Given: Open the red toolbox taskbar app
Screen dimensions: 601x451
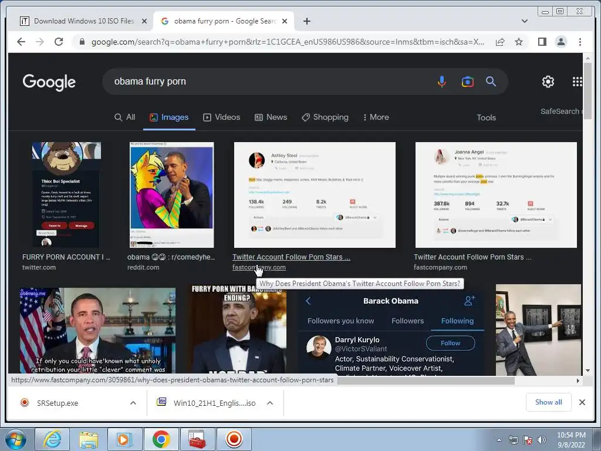Looking at the screenshot, I should click(x=197, y=439).
